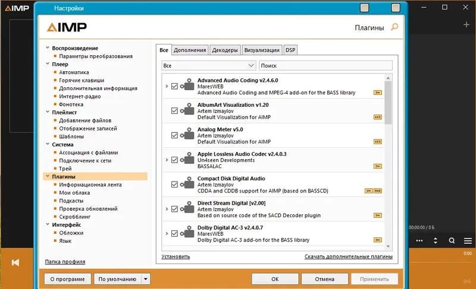Viewport: 476px width, 289px height.
Task: Click the AlbumArt Visualization plugin icon
Action: (x=187, y=109)
